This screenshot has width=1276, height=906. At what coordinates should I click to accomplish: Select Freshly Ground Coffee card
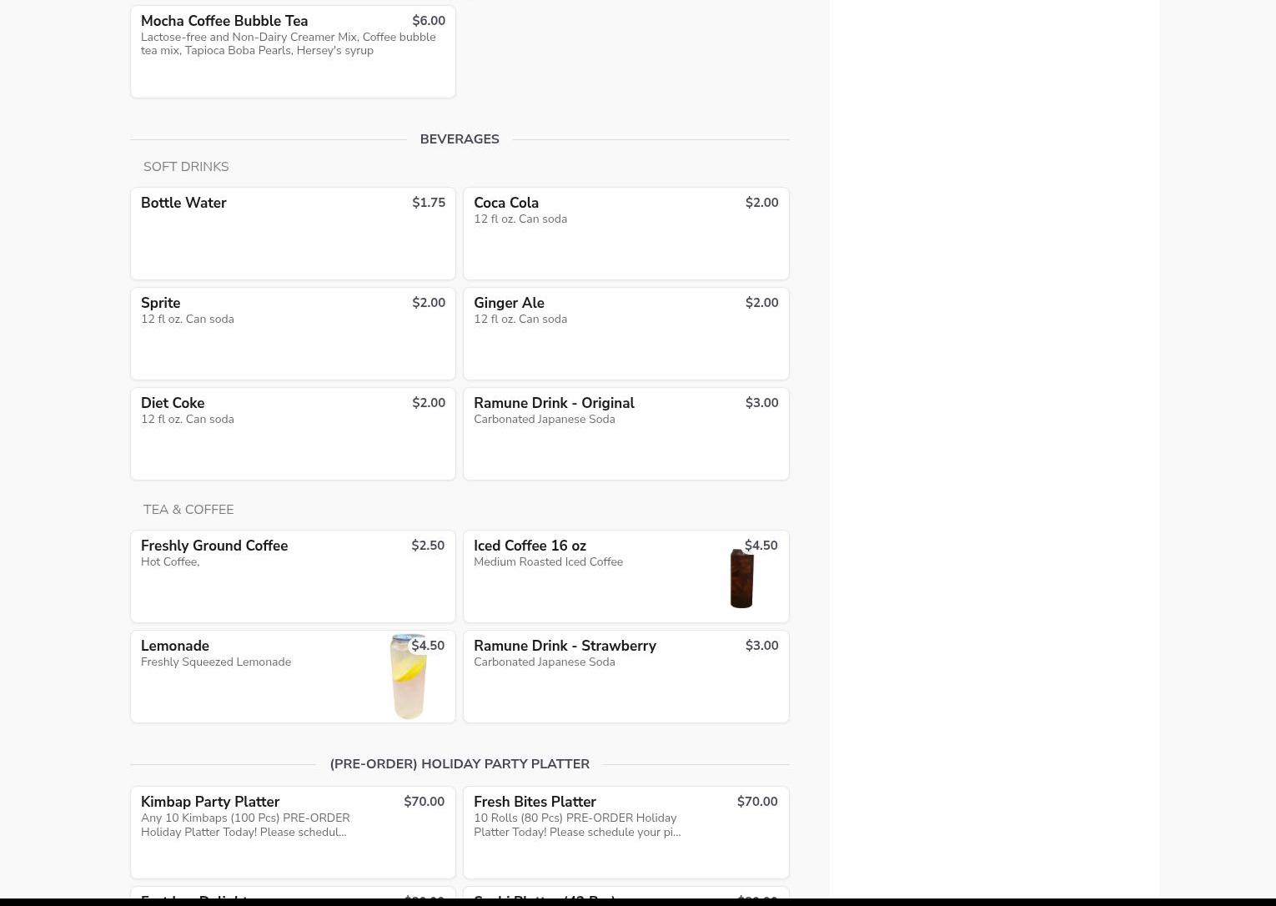293,576
